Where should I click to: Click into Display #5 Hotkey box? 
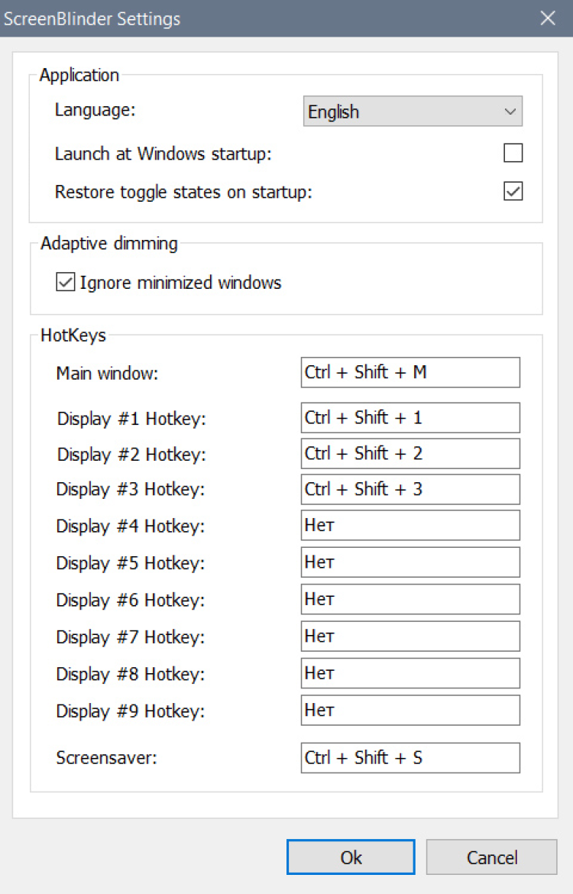click(x=410, y=562)
